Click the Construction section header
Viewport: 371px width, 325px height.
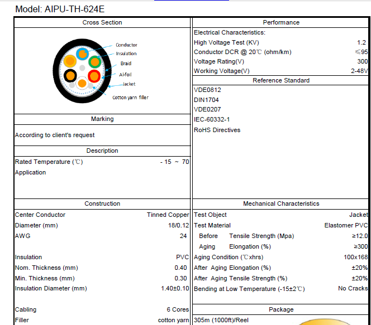tap(102, 204)
